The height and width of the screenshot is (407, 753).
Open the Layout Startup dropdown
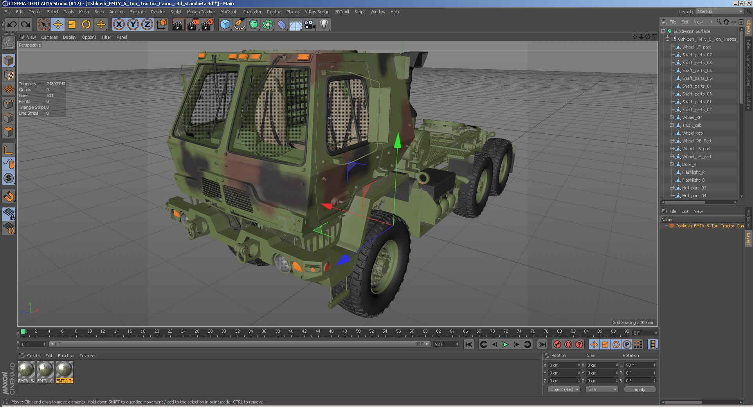click(719, 12)
